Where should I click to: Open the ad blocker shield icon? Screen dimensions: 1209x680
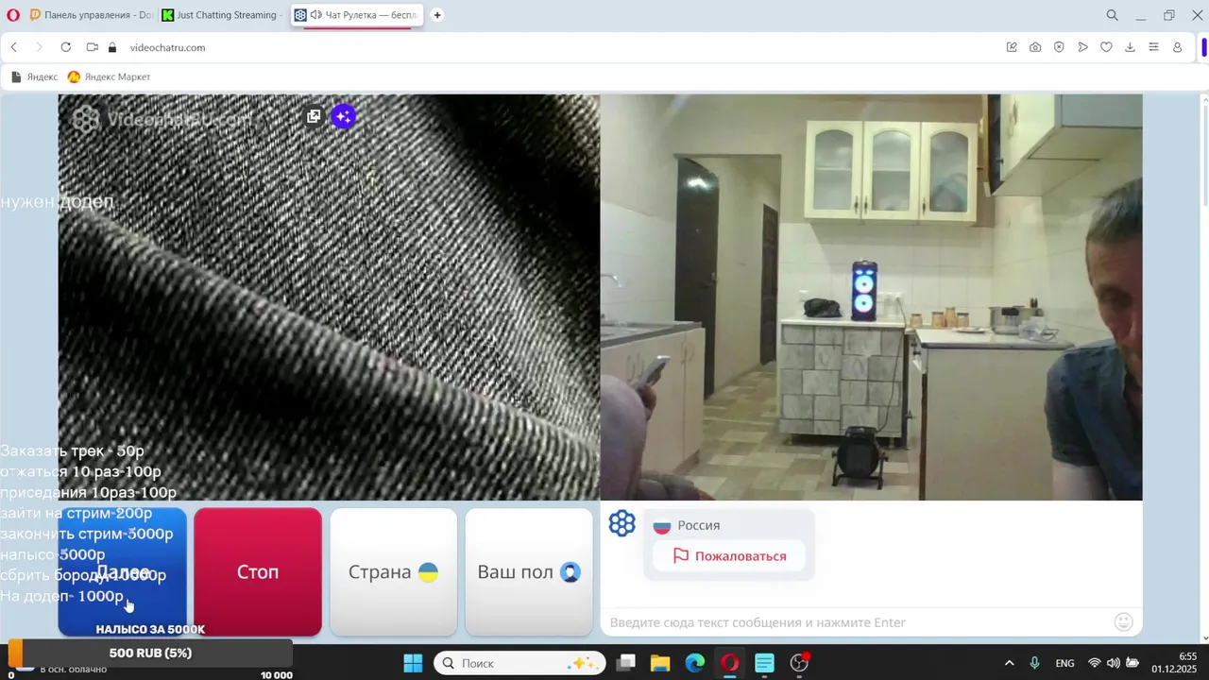coord(1059,47)
